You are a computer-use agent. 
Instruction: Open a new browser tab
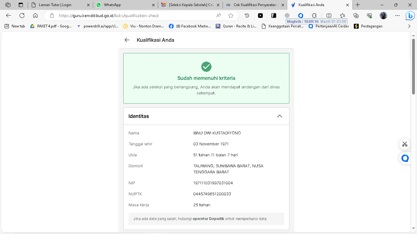(358, 5)
